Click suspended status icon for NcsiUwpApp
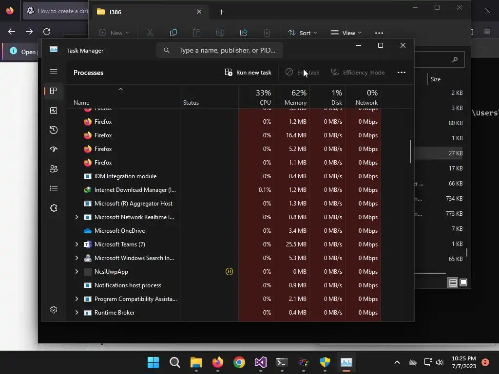Screen dimensions: 499x374 229,272
